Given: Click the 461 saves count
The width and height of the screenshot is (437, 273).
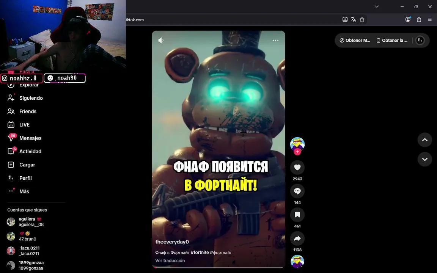Looking at the screenshot, I should tap(297, 226).
